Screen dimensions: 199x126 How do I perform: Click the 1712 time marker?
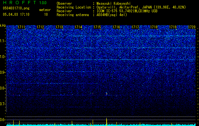pyautogui.click(x=40, y=27)
